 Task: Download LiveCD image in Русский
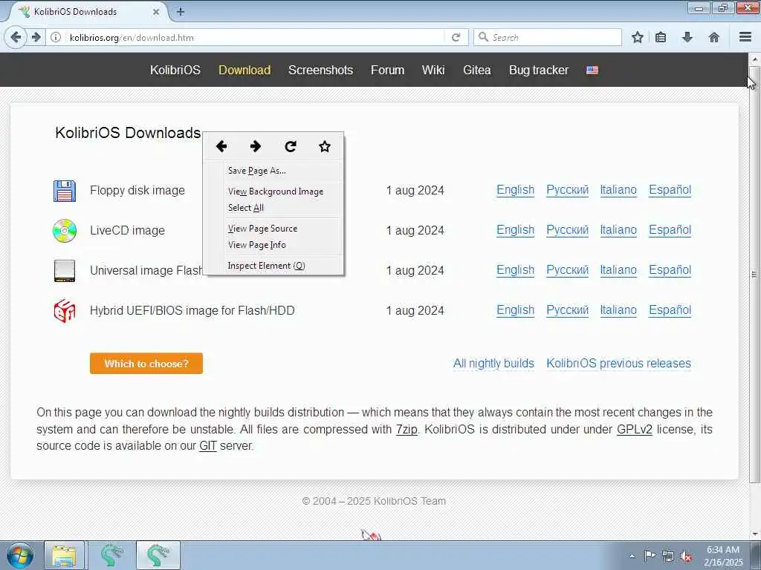567,230
